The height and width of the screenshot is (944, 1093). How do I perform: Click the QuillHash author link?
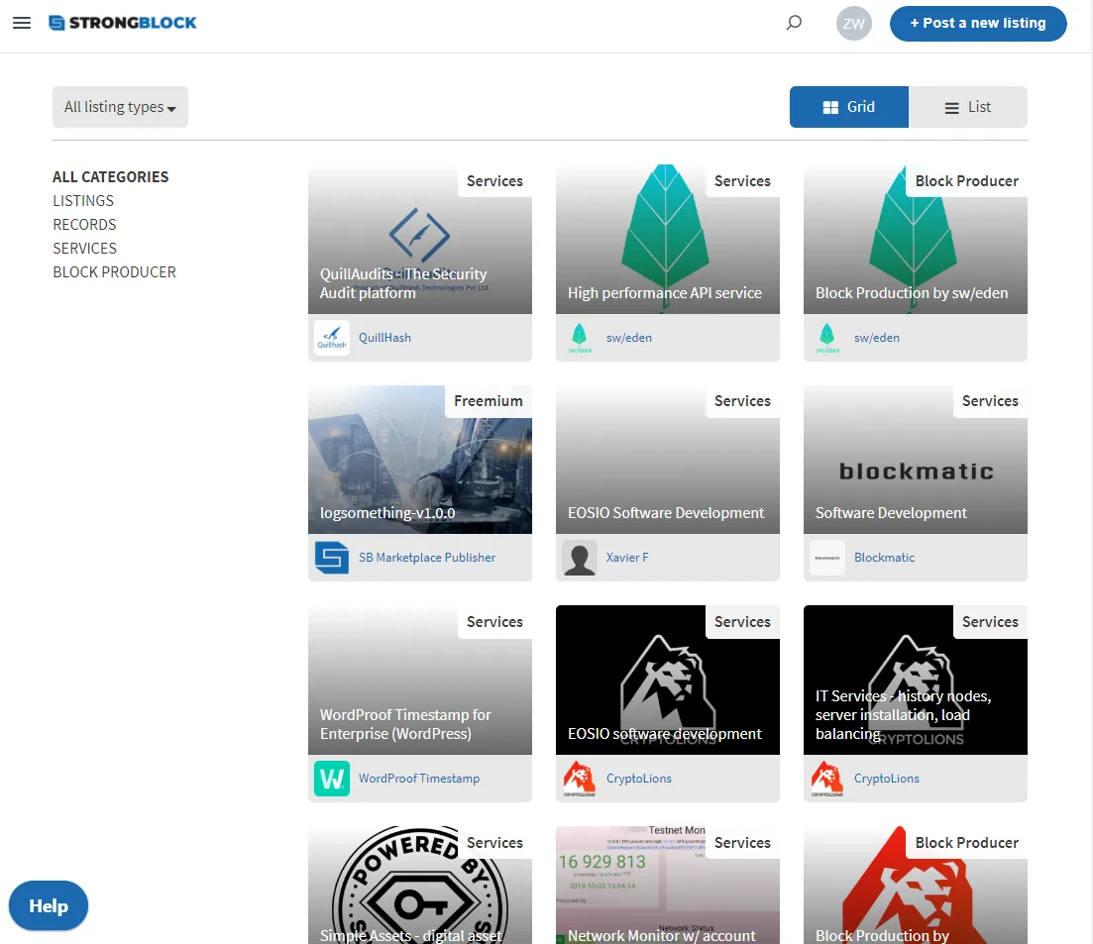(384, 337)
